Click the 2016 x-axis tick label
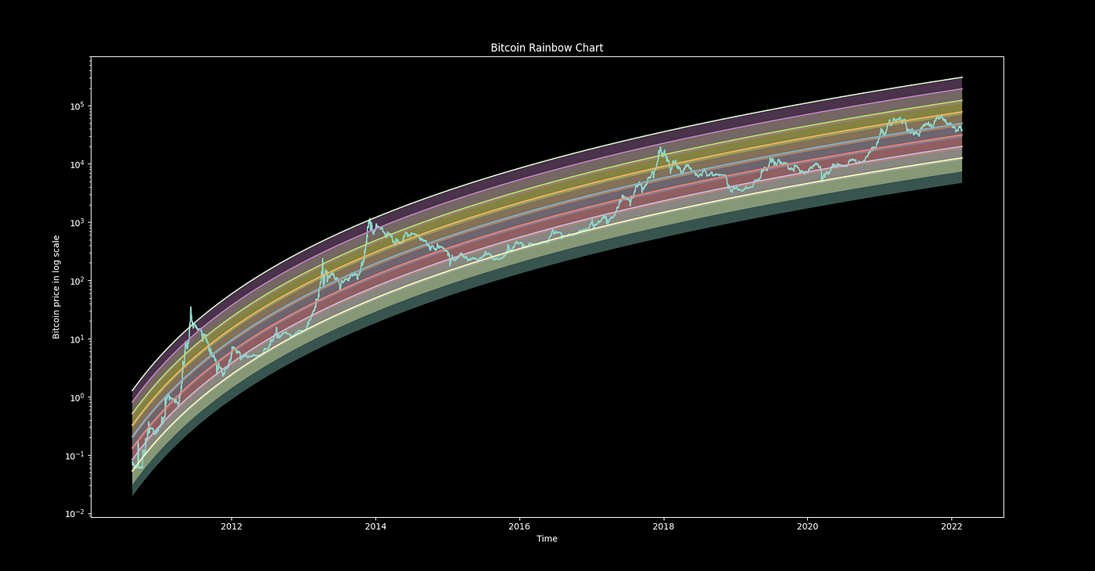 click(x=519, y=526)
